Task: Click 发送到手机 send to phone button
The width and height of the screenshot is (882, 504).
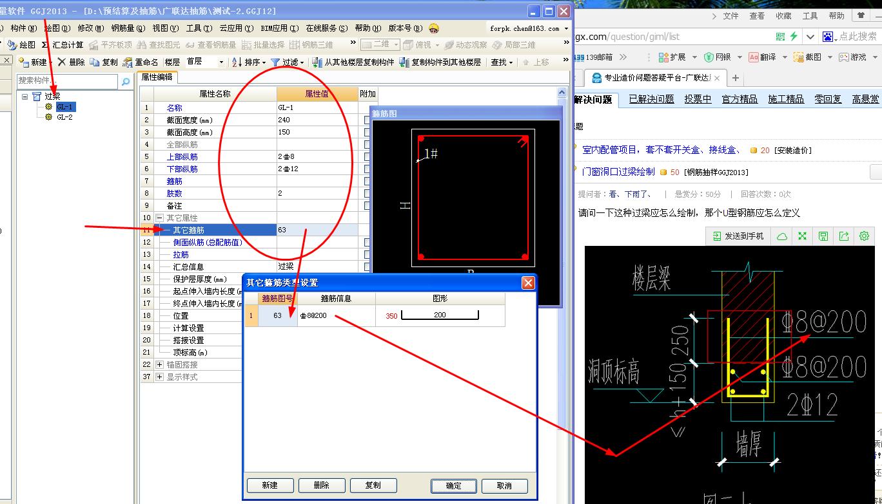Action: [738, 236]
